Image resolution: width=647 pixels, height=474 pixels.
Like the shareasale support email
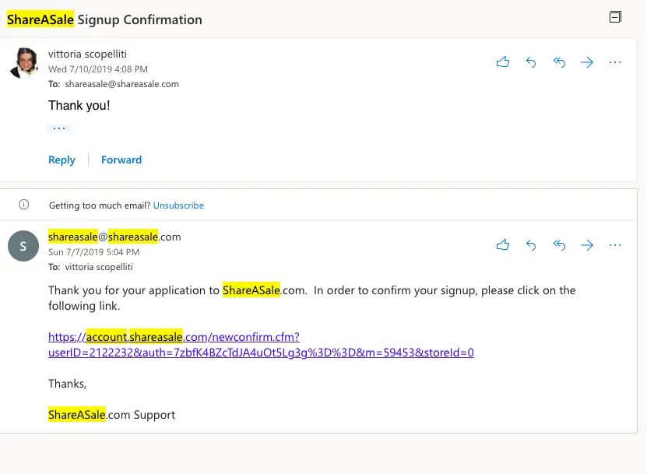503,245
